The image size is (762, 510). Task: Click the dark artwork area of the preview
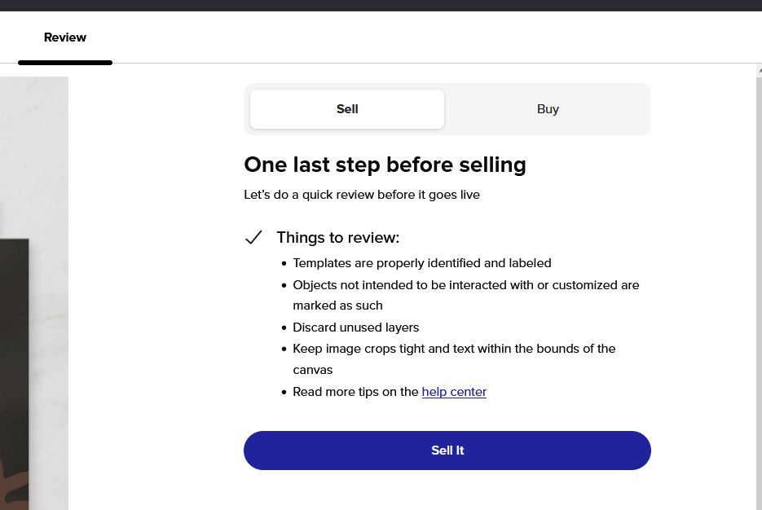pyautogui.click(x=14, y=374)
